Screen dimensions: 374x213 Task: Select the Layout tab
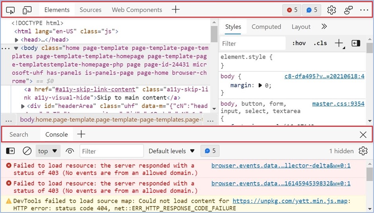click(301, 27)
